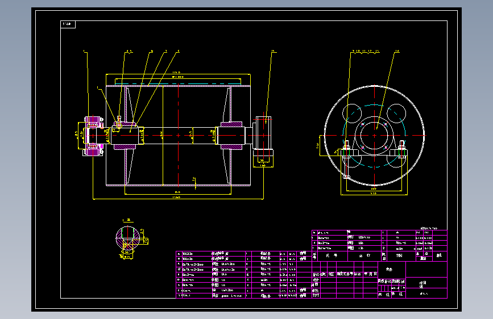Click the '年月日' cell in title block
This screenshot has width=493, height=319.
point(370,274)
